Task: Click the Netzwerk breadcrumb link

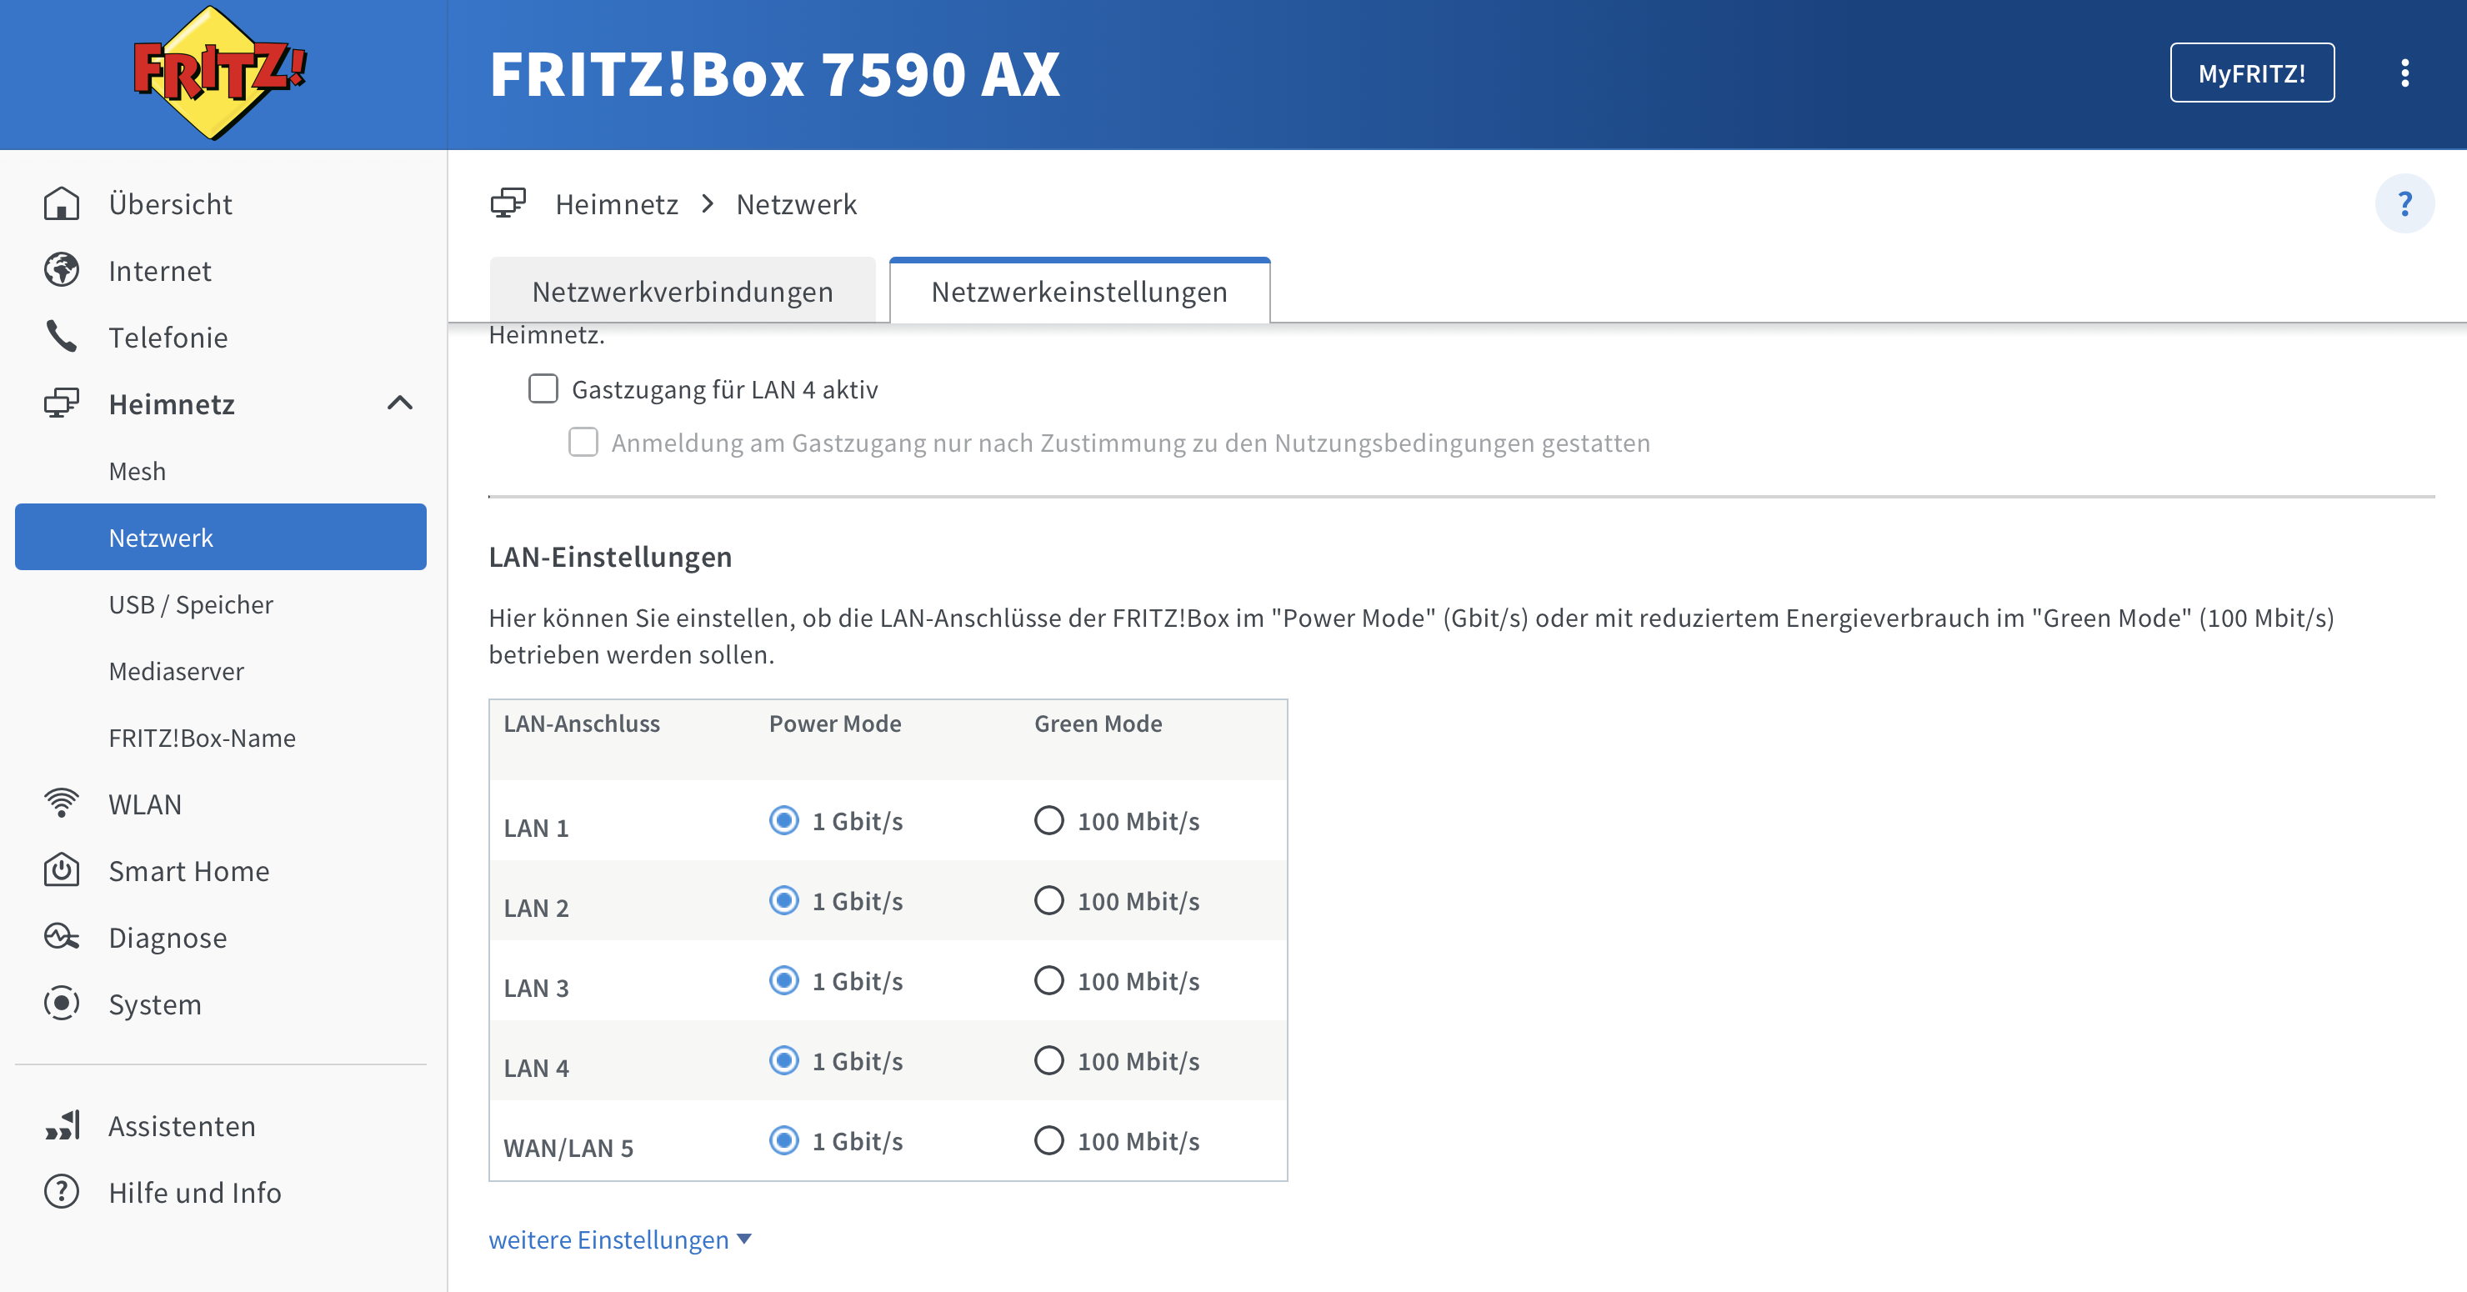Action: pyautogui.click(x=797, y=204)
